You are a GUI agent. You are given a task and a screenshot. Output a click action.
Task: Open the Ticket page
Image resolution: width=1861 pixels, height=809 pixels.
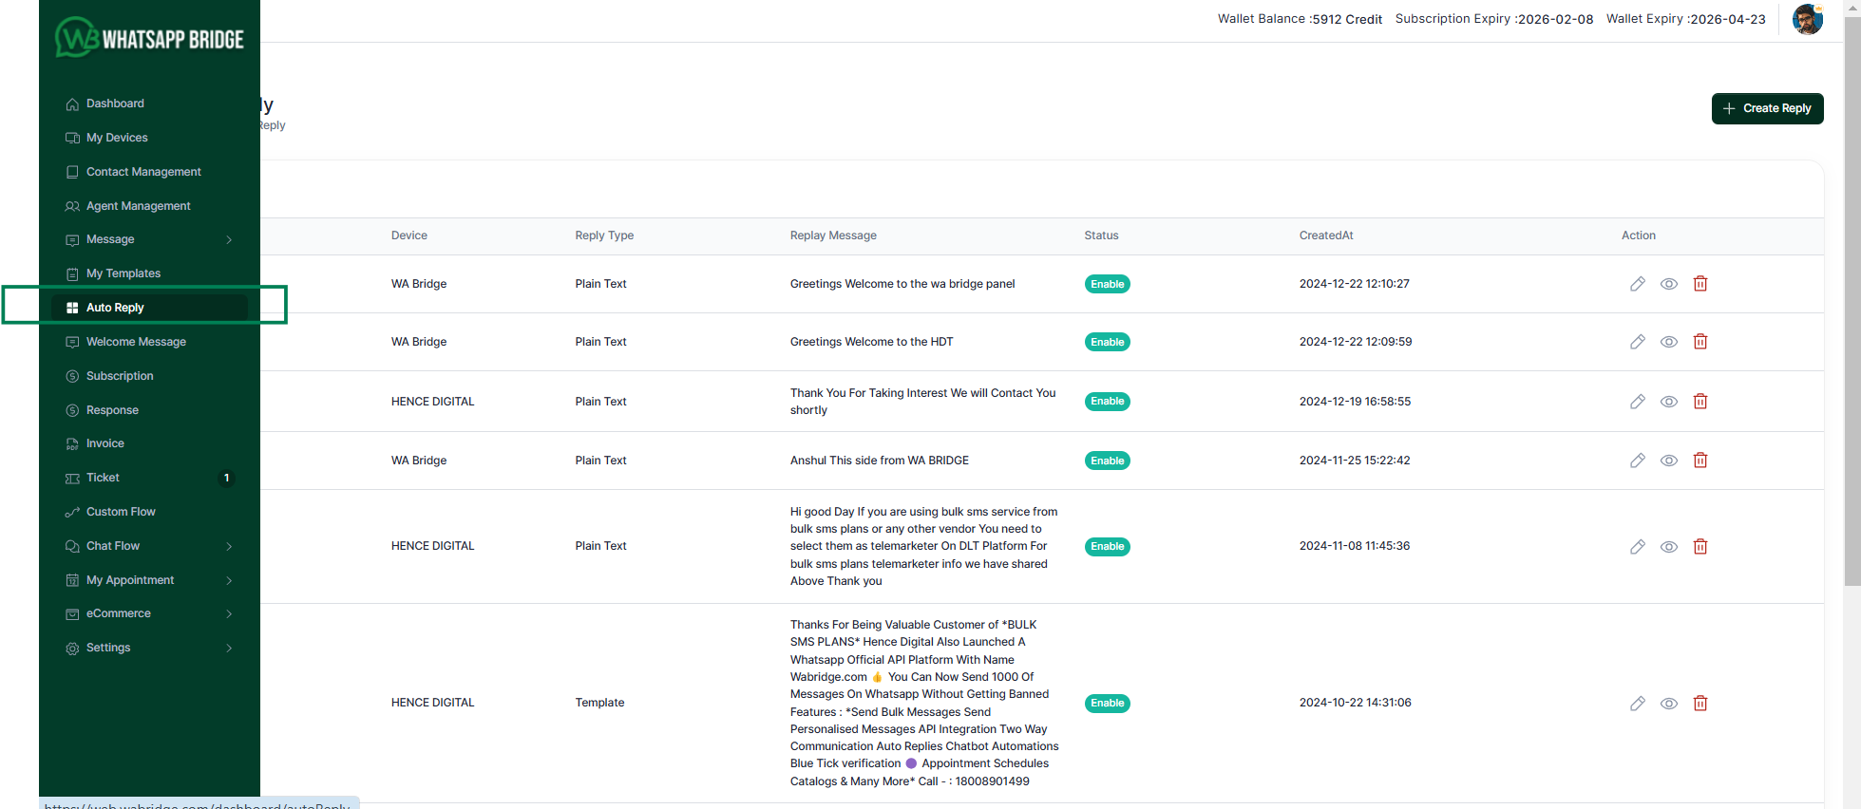click(103, 478)
